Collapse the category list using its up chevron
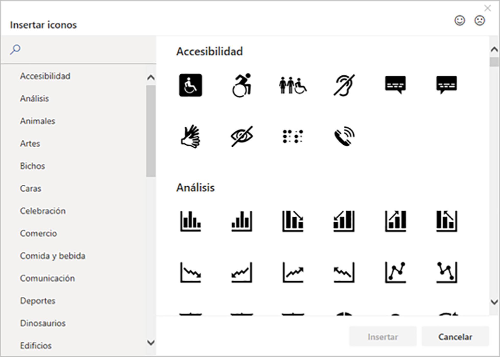The image size is (500, 357). [151, 76]
